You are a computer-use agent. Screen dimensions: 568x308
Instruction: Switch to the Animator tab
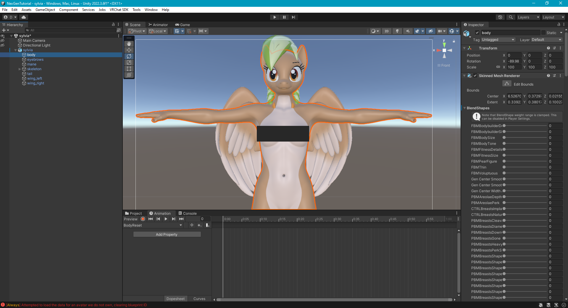pyautogui.click(x=158, y=25)
